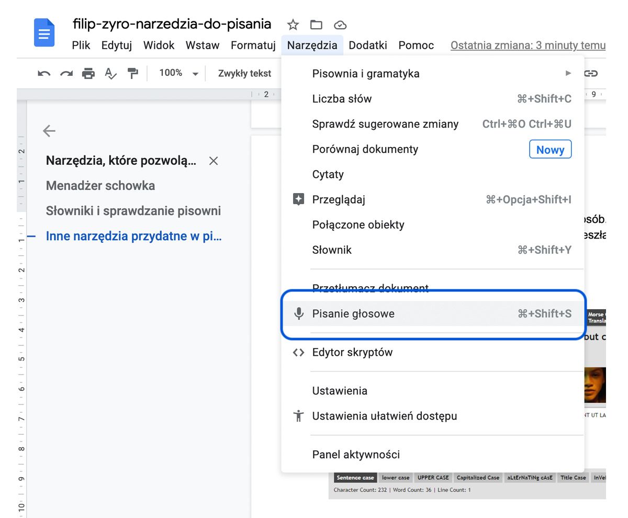Star the document title

[x=293, y=25]
